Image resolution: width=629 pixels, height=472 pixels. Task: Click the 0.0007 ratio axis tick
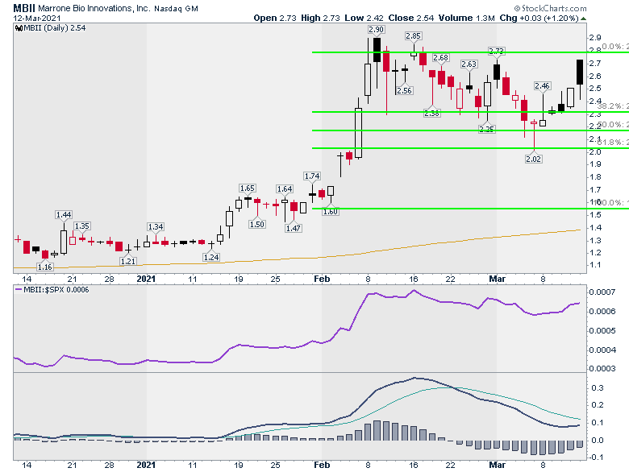[x=602, y=292]
